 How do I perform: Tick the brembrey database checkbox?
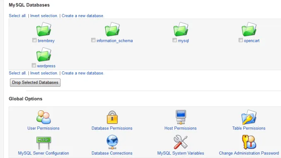click(34, 40)
